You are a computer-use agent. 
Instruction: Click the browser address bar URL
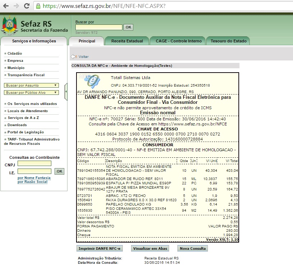(104, 6)
